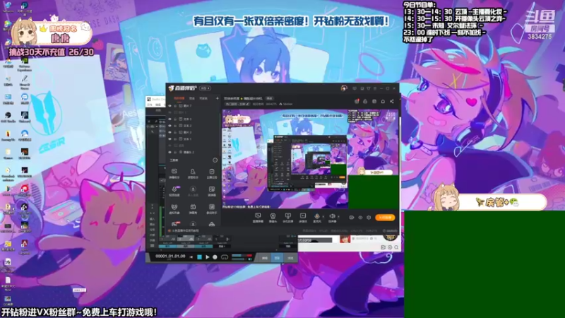Open the 弹幕助手 tool in the toolbox
Image resolution: width=565 pixels, height=318 pixels.
[174, 173]
